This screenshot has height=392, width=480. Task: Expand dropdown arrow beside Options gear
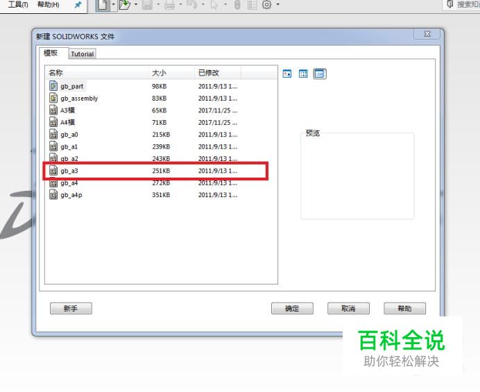(x=278, y=4)
